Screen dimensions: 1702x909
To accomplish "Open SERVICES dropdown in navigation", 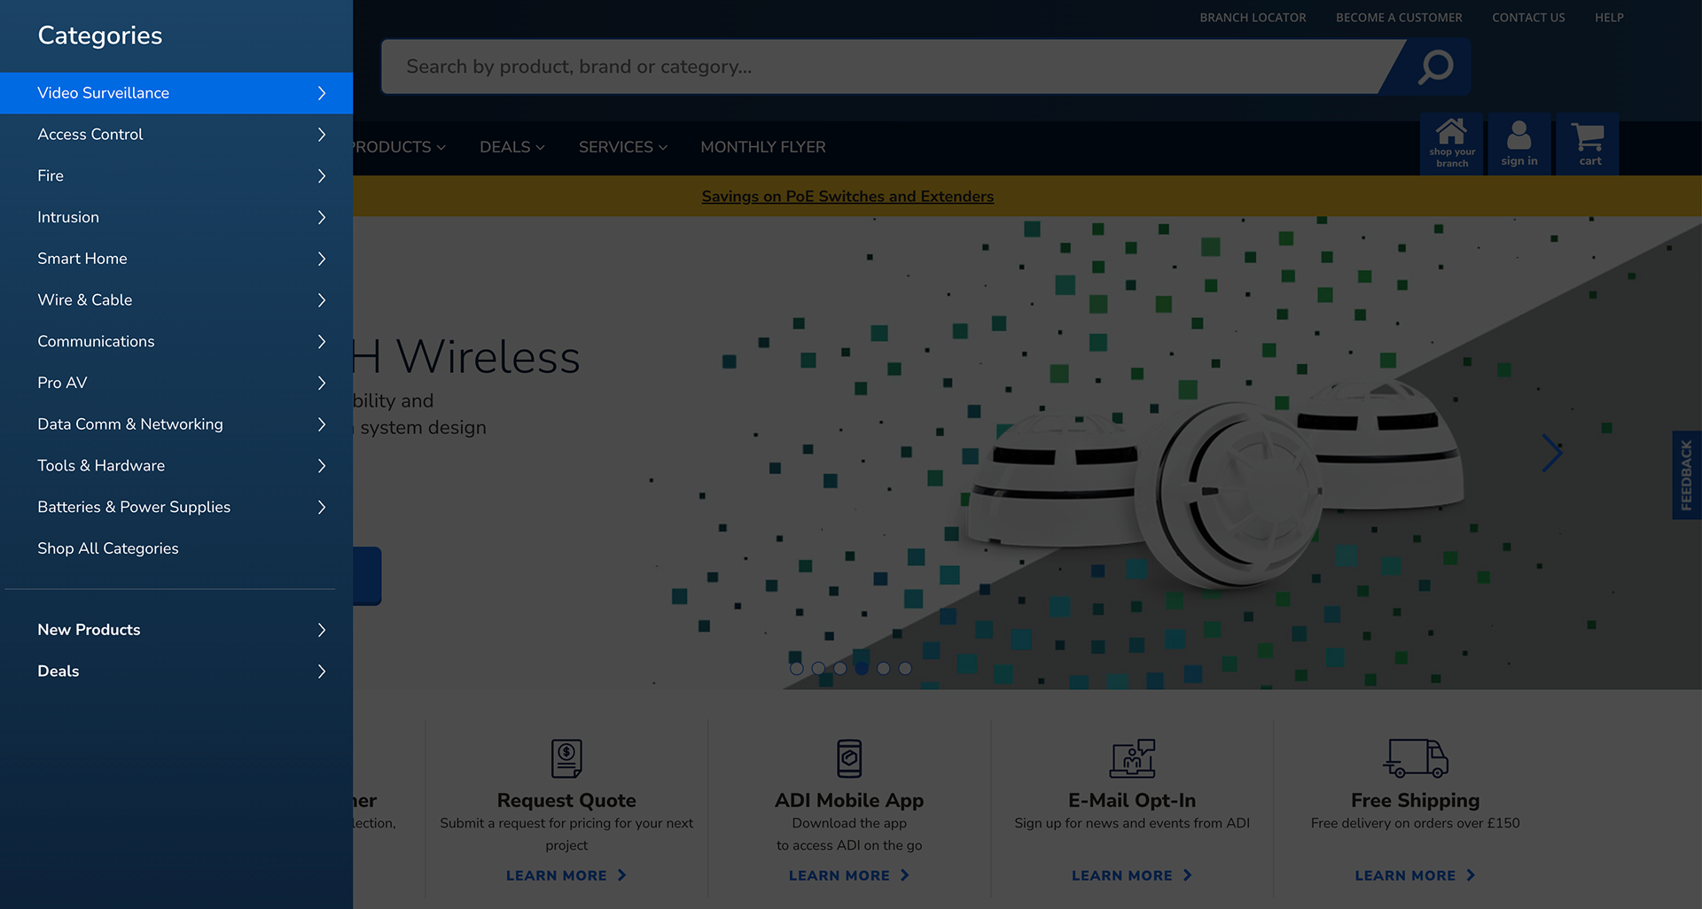I will (x=622, y=147).
